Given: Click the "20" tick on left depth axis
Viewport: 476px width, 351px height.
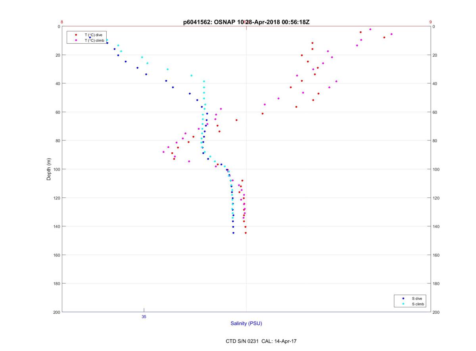Looking at the screenshot, I should 58,55.
